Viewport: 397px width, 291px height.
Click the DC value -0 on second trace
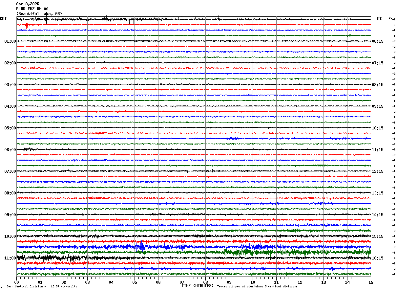(393, 25)
